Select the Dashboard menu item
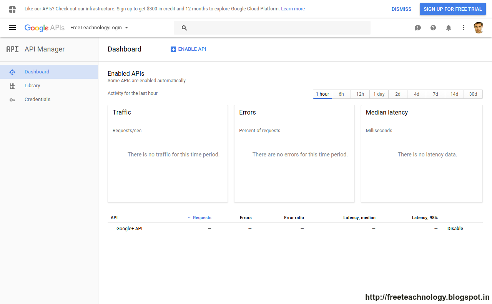The image size is (492, 304). [x=49, y=72]
